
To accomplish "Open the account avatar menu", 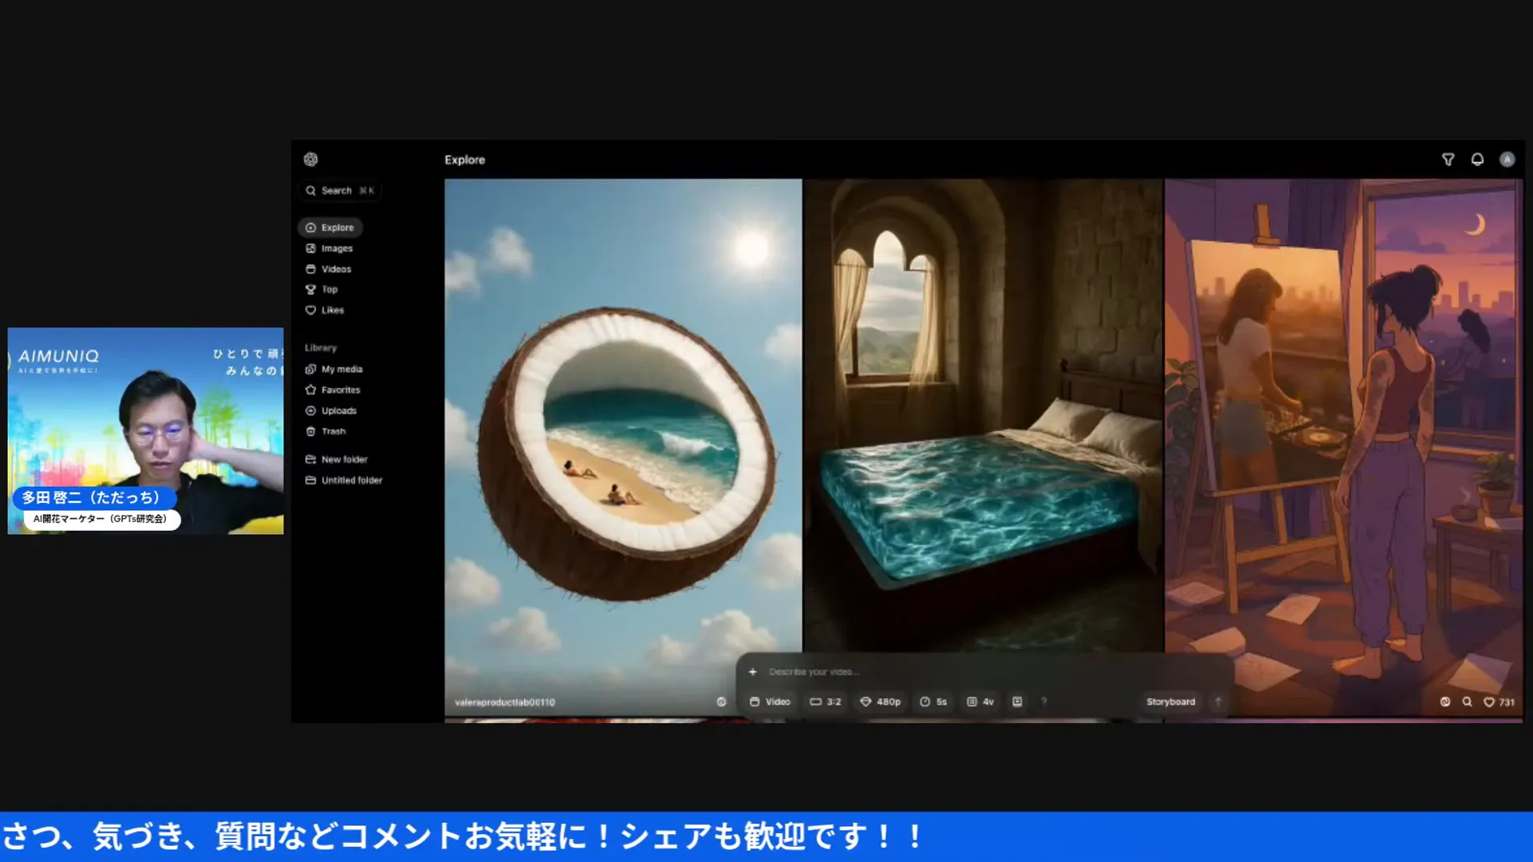I will (x=1507, y=160).
